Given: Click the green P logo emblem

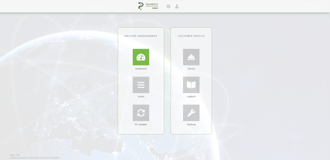Looking at the screenshot, I should 141,6.
